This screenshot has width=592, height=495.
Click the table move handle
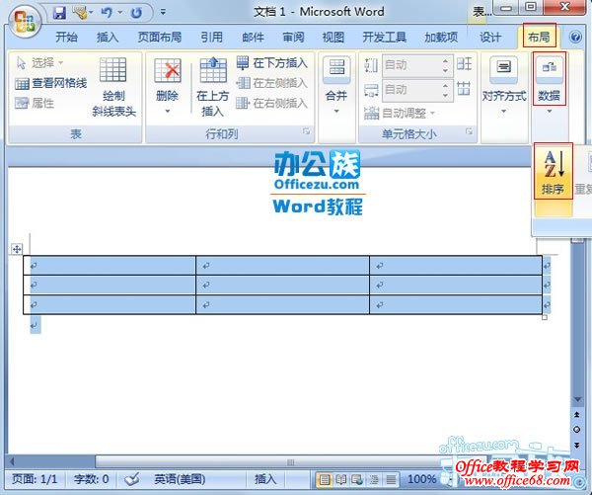coord(17,249)
